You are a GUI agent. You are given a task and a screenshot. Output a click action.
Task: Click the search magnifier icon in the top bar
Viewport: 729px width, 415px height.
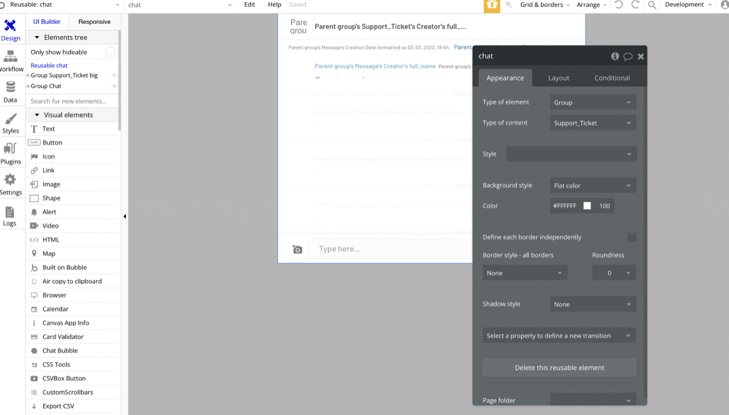(652, 5)
